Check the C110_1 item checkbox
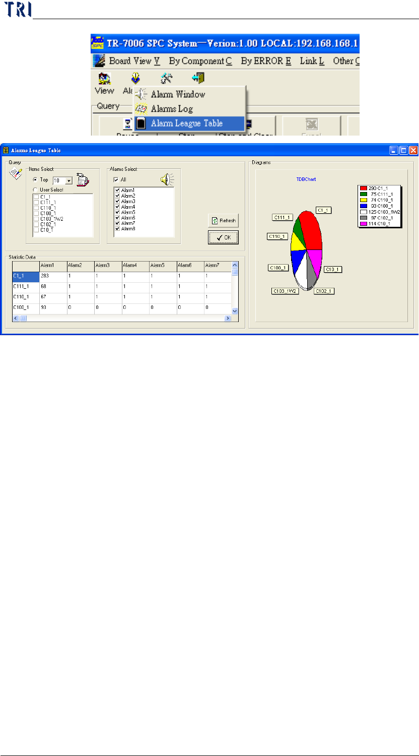Image resolution: width=419 pixels, height=756 pixels. pyautogui.click(x=36, y=208)
